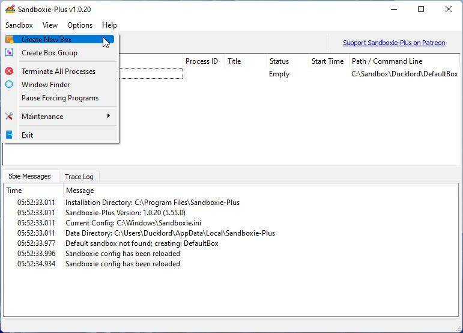Image resolution: width=463 pixels, height=333 pixels.
Task: Open Support Sandboxie-Plus on Patreon link
Action: coord(394,43)
